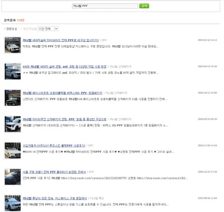Open seventh result thumbnail image
Image resolution: width=224 pixels, height=212 pixels.
click(13, 203)
